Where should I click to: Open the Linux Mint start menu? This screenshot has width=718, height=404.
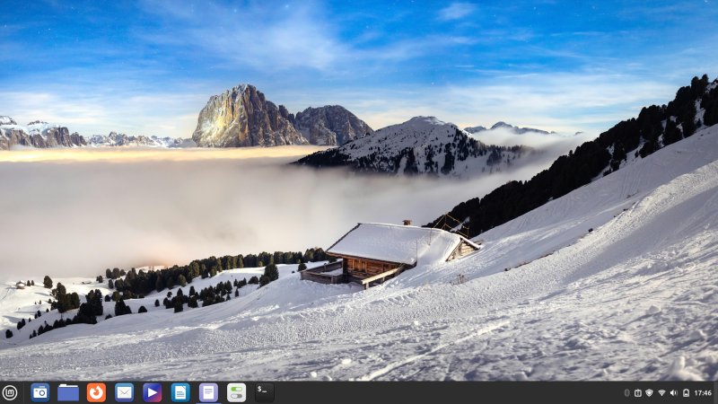10,392
